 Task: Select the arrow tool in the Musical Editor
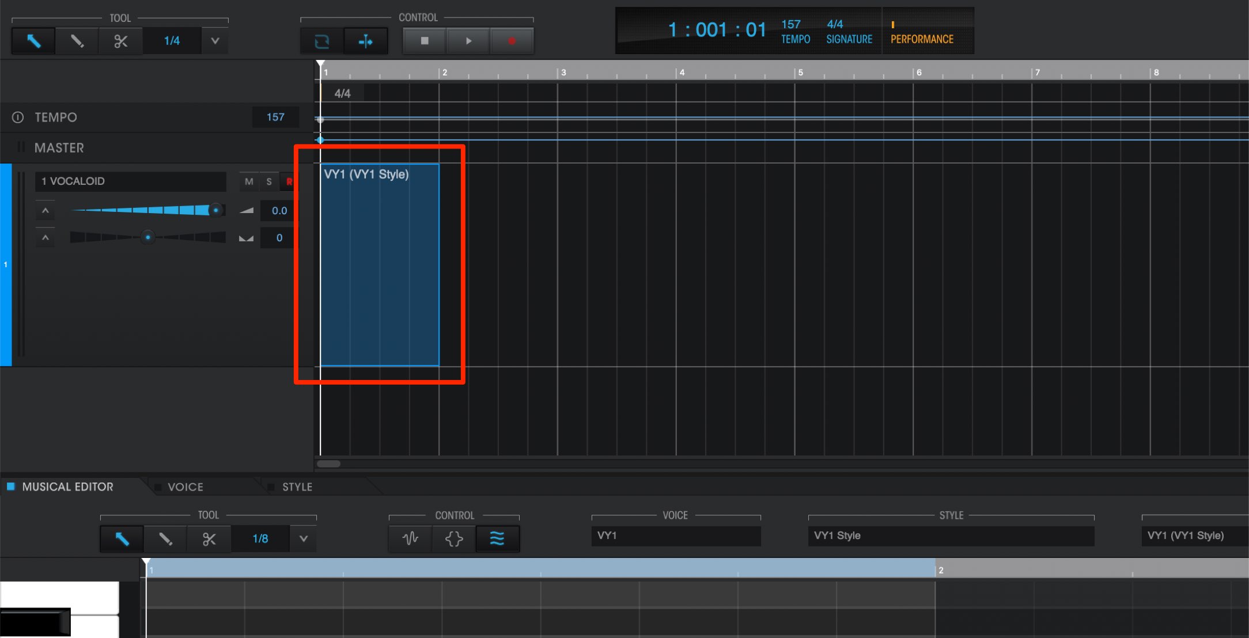(x=122, y=539)
